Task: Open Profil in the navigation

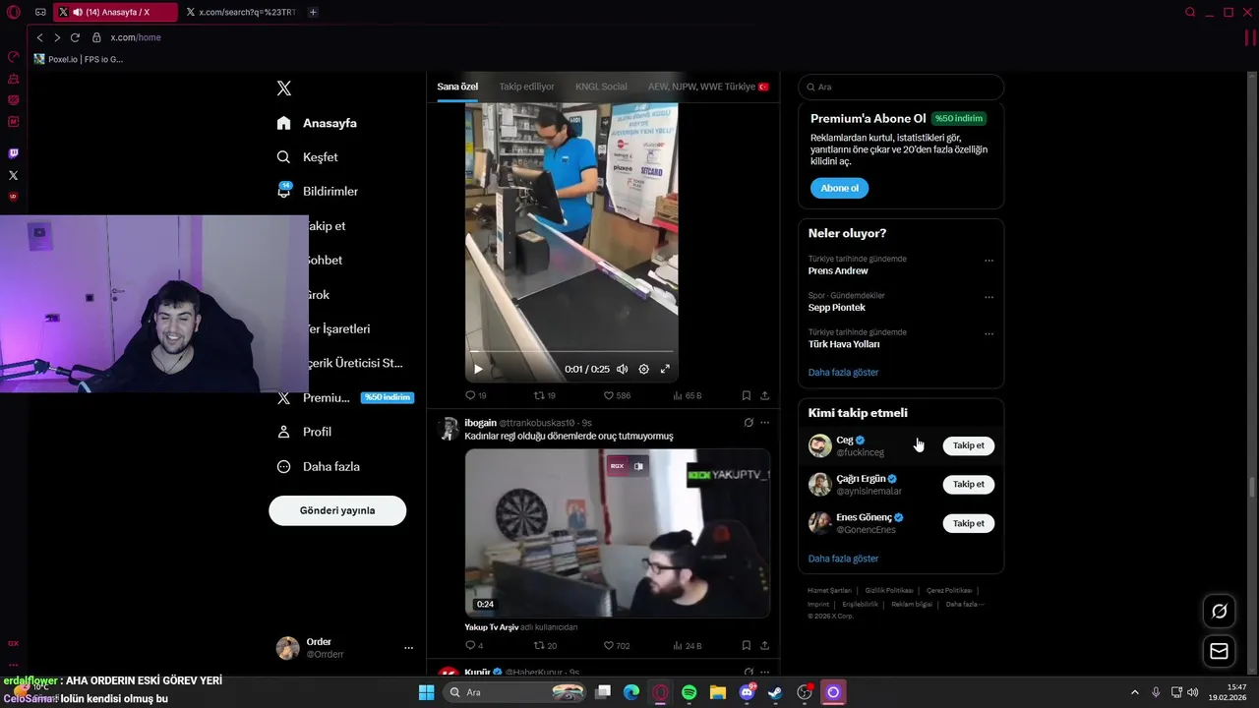Action: [304, 432]
